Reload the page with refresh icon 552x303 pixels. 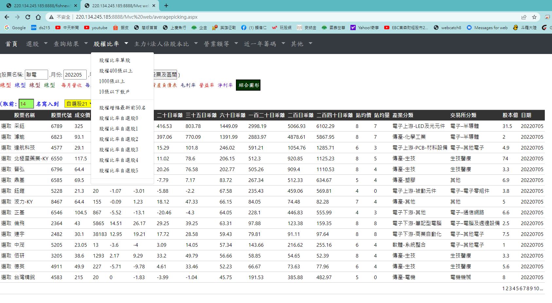[28, 17]
